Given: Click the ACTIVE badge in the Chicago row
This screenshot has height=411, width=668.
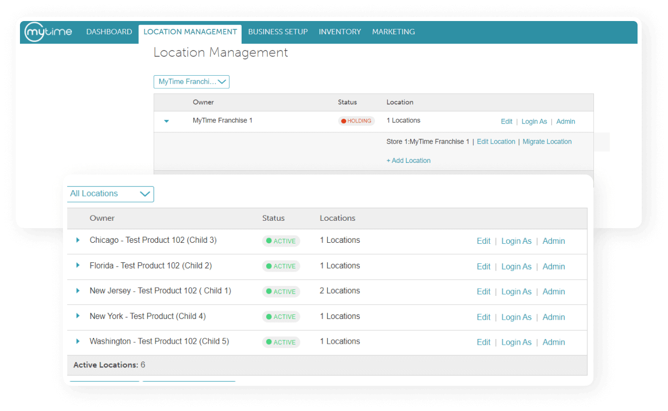Looking at the screenshot, I should coord(281,241).
